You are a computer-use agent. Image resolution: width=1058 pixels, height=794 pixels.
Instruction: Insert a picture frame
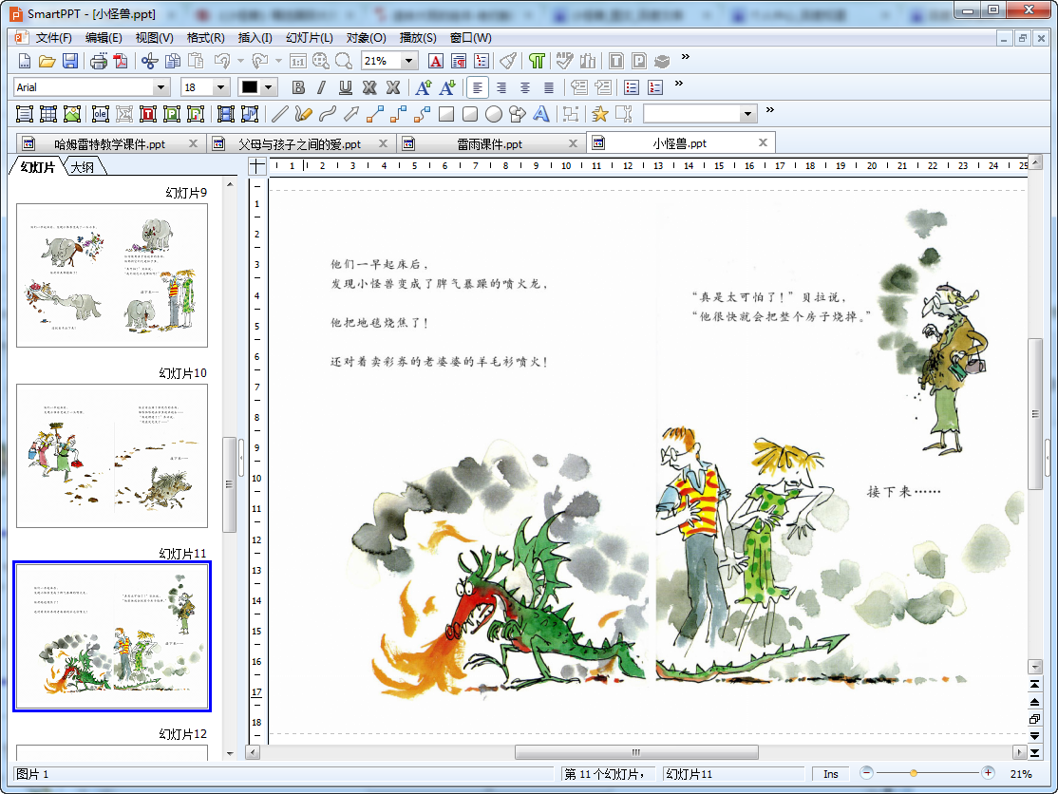(72, 114)
